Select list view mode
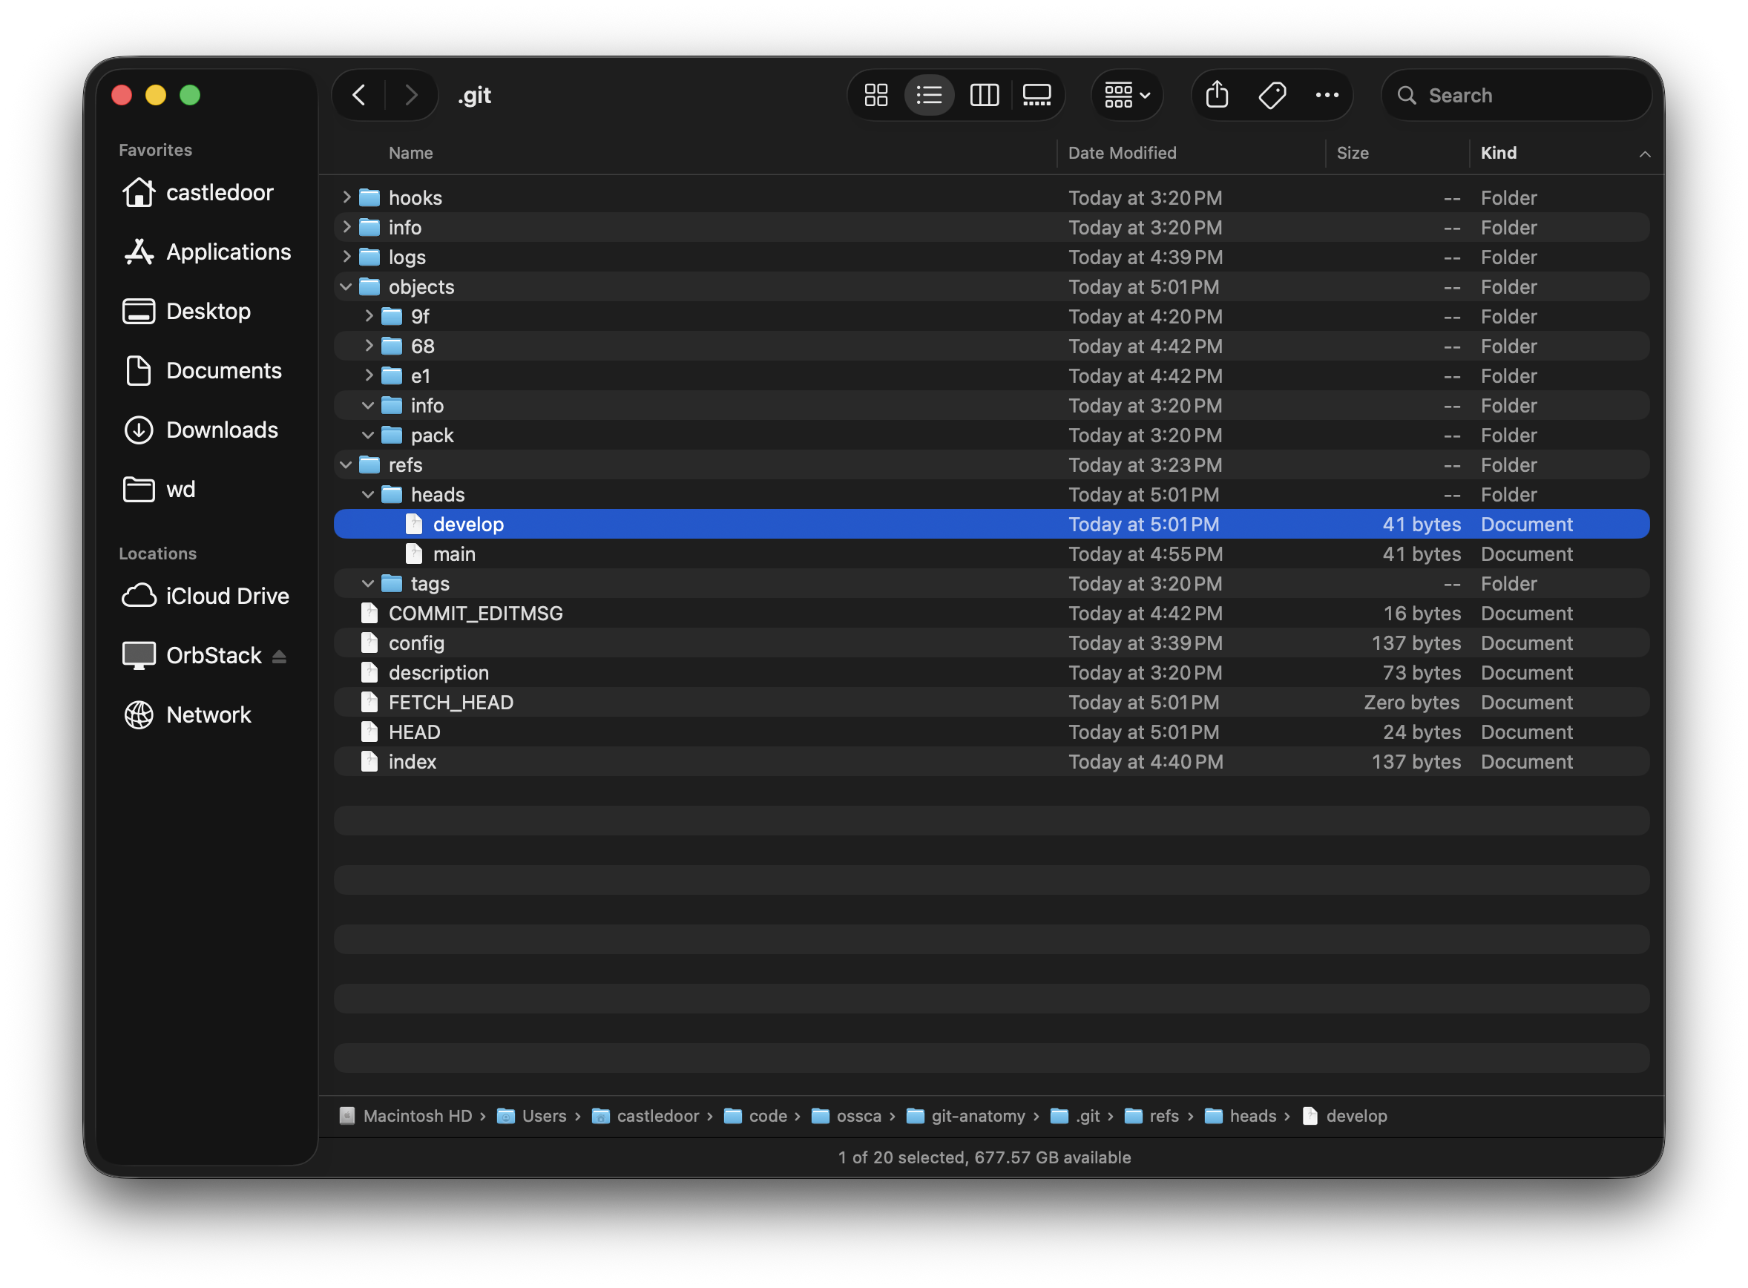This screenshot has height=1288, width=1748. (x=929, y=95)
